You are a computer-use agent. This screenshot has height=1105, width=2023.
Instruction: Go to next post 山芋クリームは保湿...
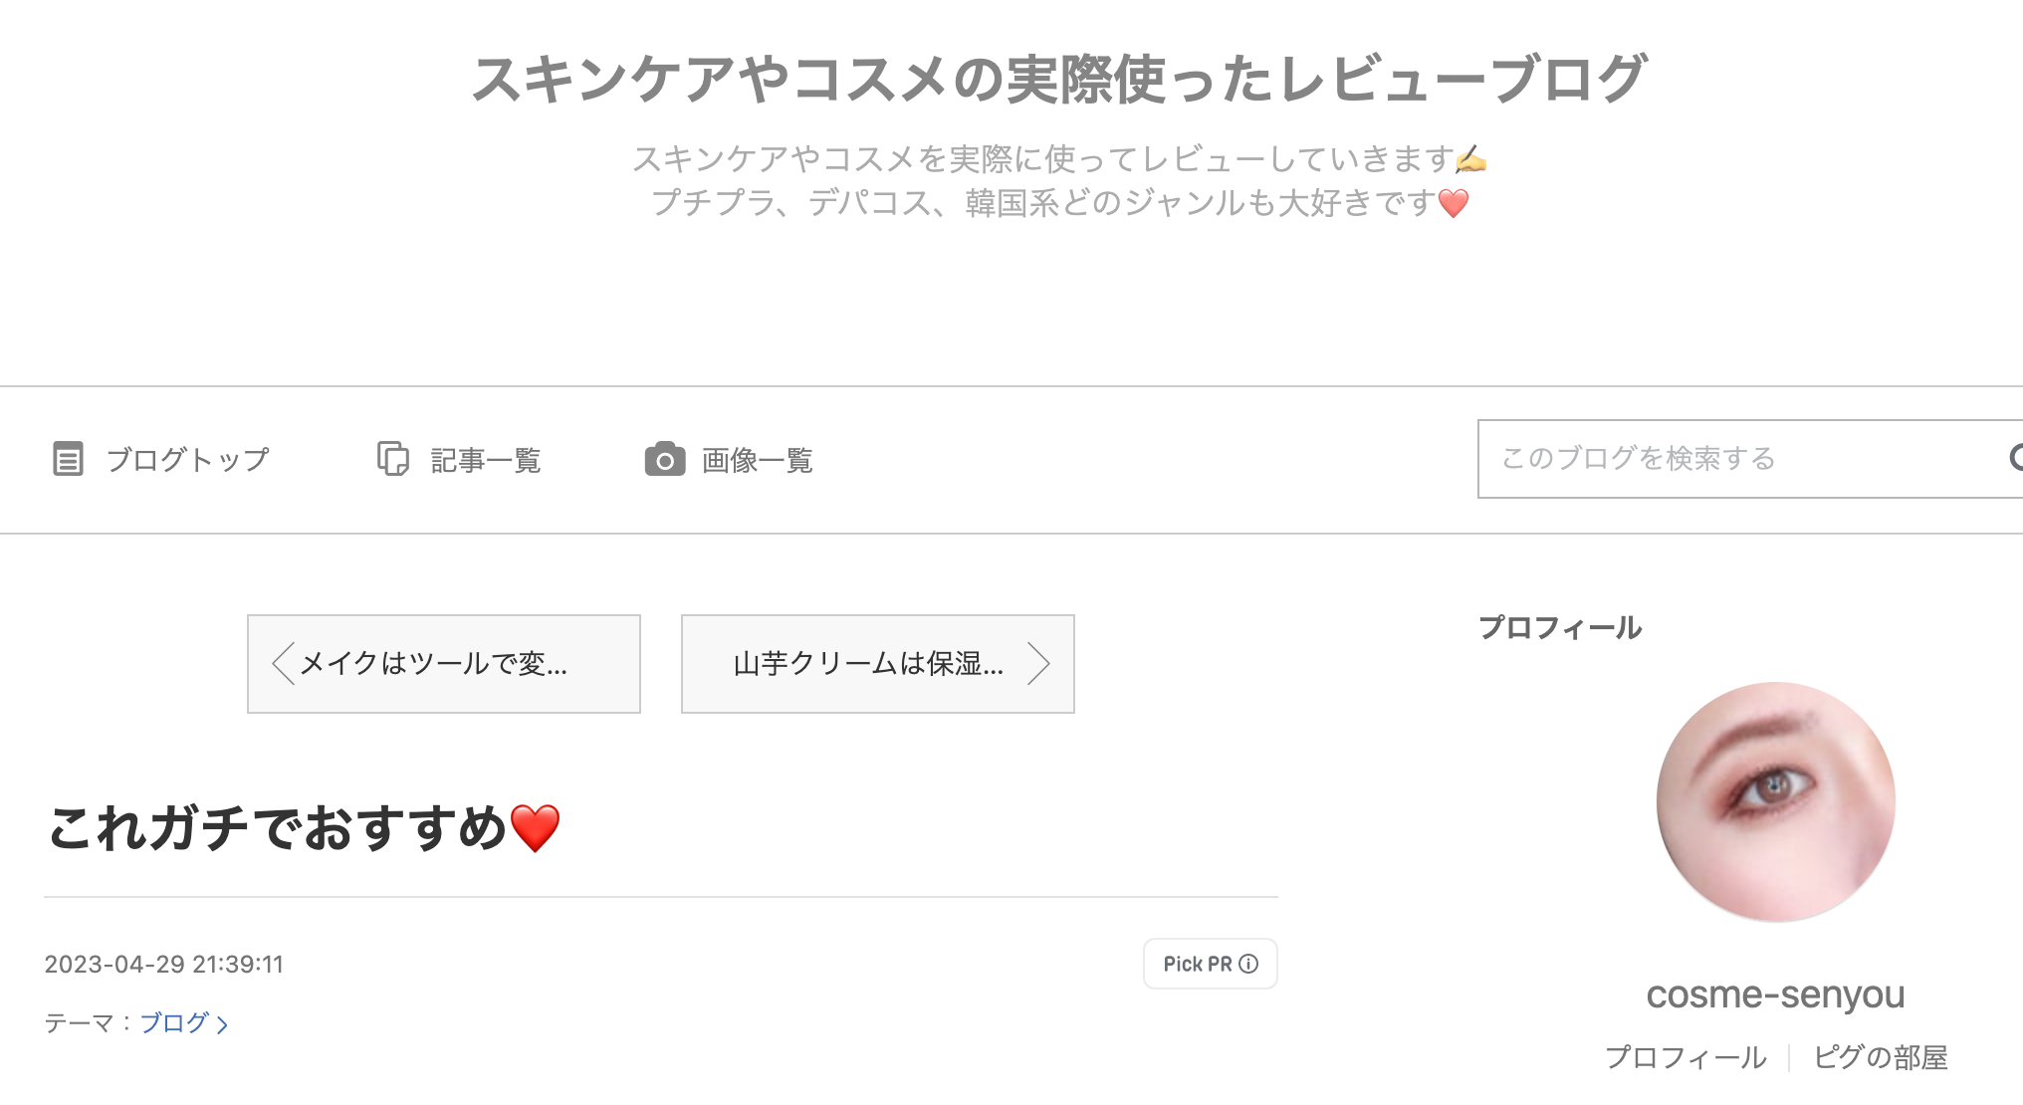pyautogui.click(x=878, y=664)
